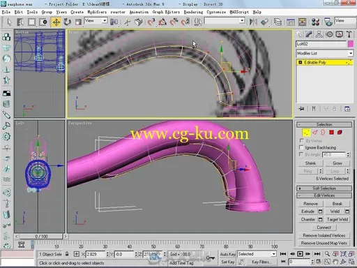Click Zoom viewport navigation icon
The width and height of the screenshot is (357, 268).
click(327, 254)
